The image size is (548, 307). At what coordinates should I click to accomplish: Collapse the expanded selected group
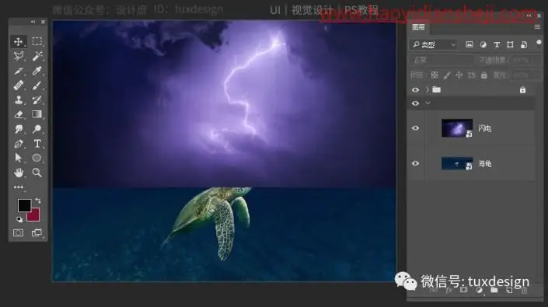[x=428, y=103]
